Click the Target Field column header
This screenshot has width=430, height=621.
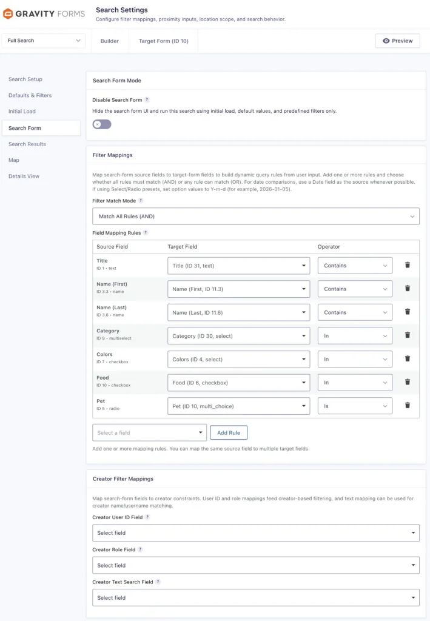pos(183,246)
